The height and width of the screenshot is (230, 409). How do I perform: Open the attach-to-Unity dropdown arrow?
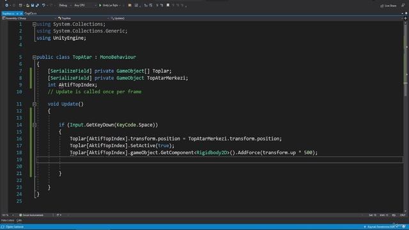click(x=120, y=5)
